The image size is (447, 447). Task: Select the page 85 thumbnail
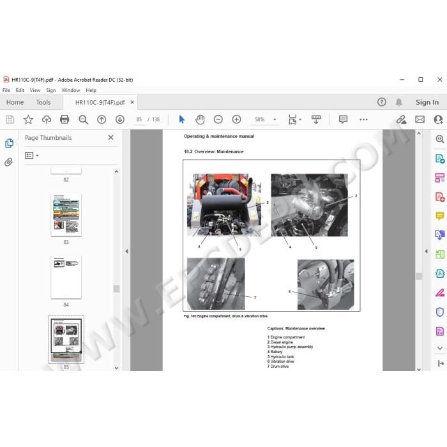coord(66,339)
